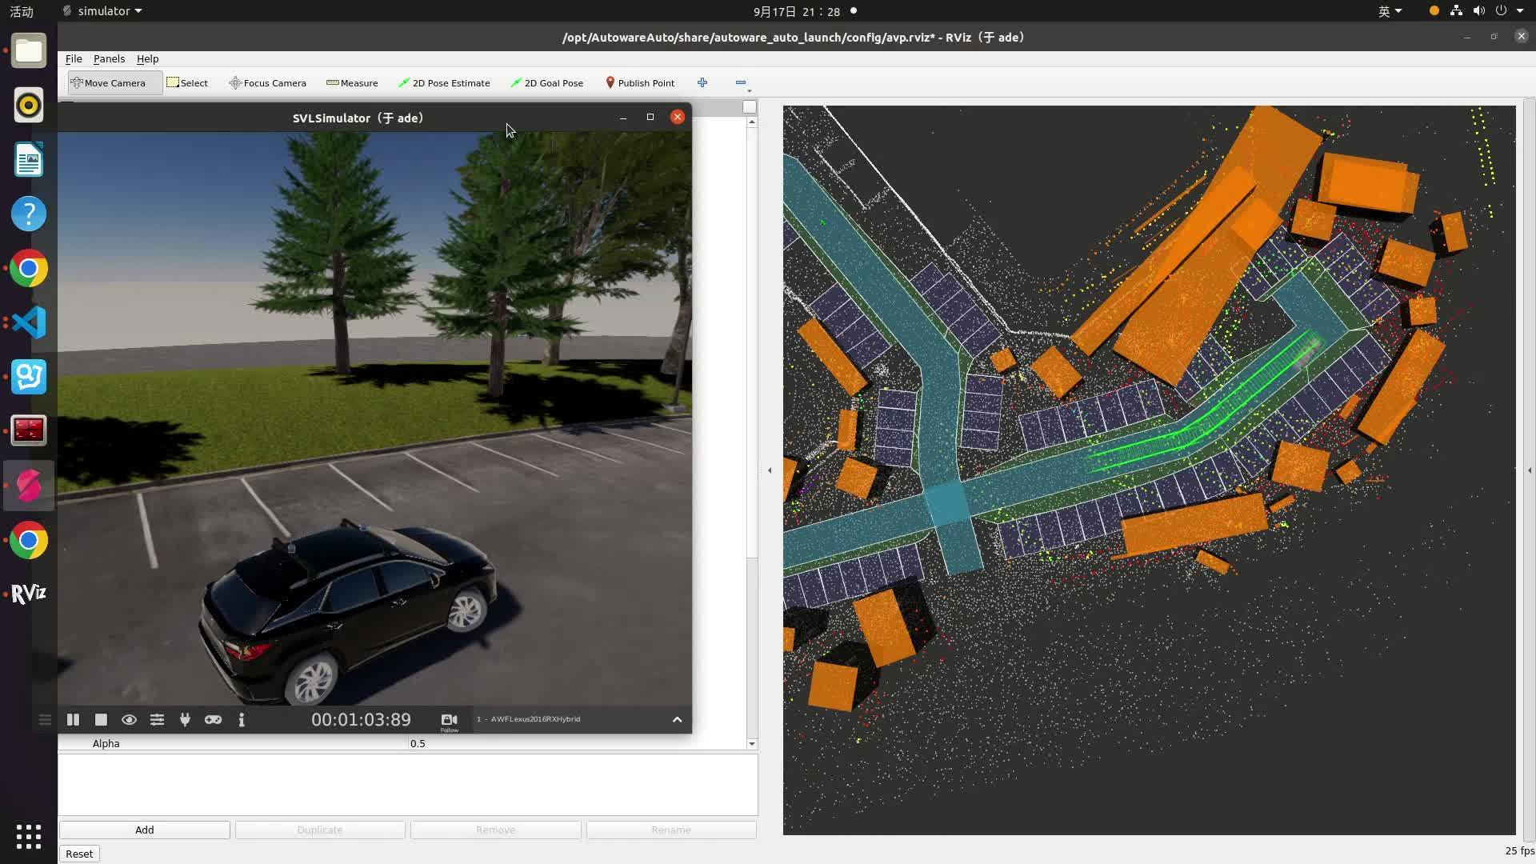Click the blue plus add-tool icon
The height and width of the screenshot is (864, 1536).
(702, 82)
